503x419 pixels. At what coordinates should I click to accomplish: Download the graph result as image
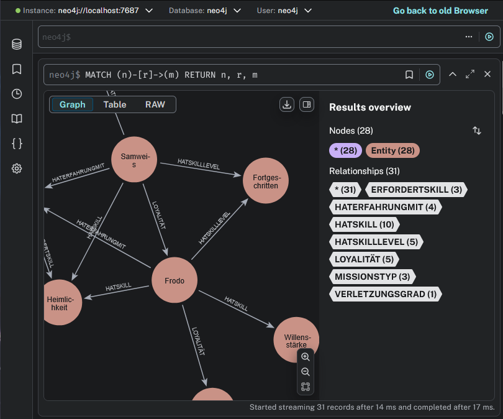click(x=287, y=104)
